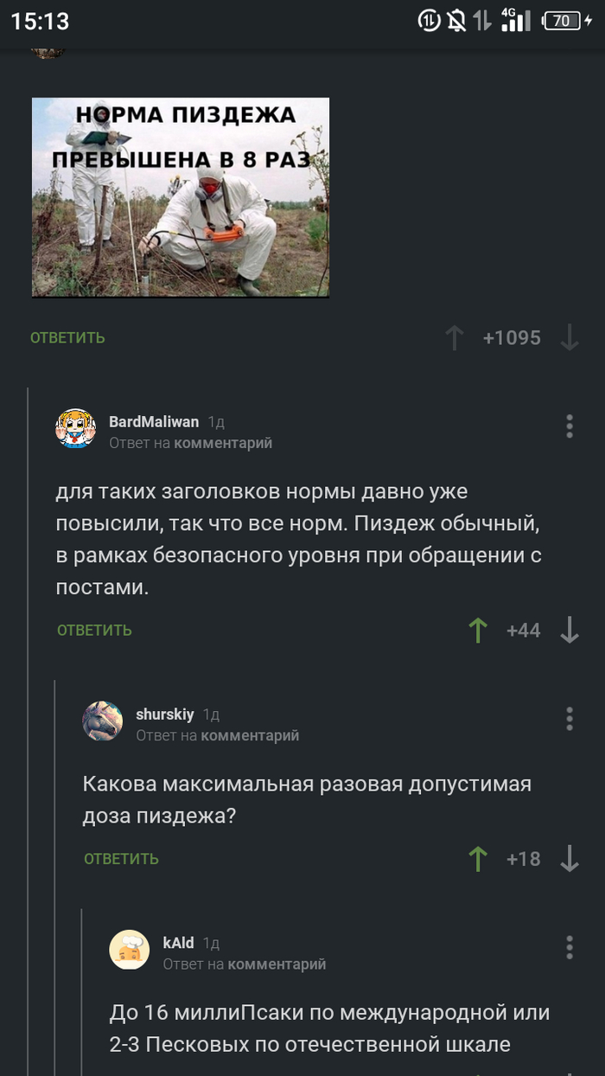Open the three-dot menu on shurskiy's comment
The image size is (605, 1076).
click(x=569, y=718)
